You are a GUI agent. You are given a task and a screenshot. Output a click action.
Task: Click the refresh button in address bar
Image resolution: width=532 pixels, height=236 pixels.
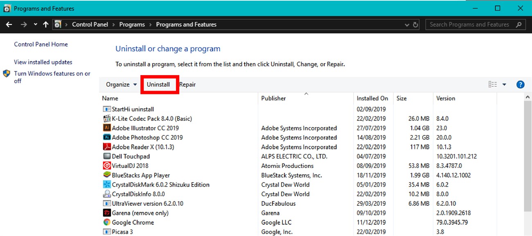(x=416, y=24)
